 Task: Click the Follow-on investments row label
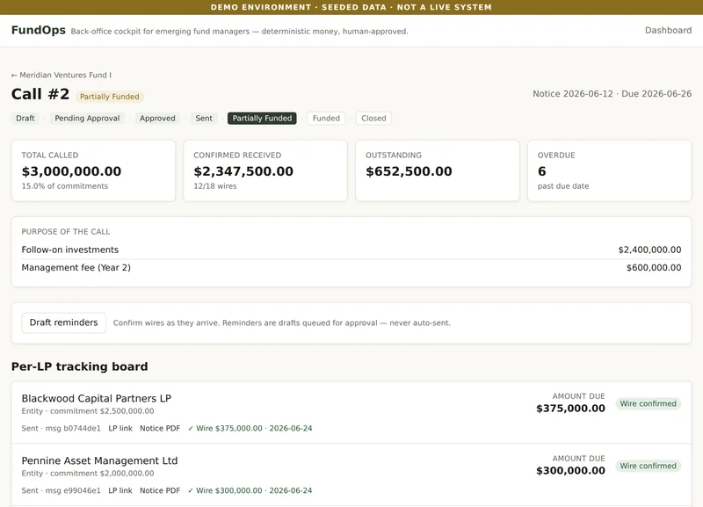(70, 250)
